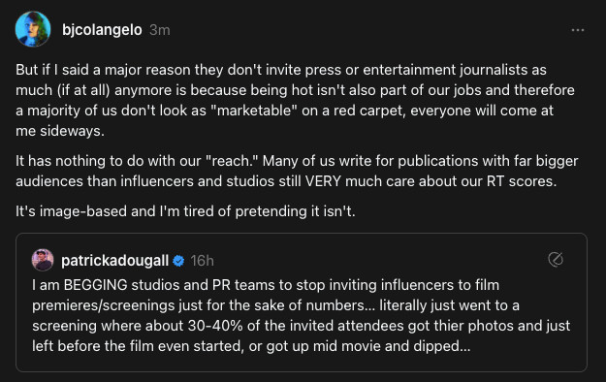
Task: Open the quoted post text from patrickadougall
Action: 302,315
